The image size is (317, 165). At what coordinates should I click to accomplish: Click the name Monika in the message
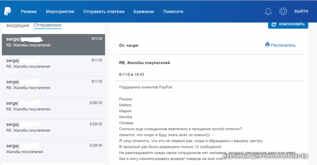(126, 117)
